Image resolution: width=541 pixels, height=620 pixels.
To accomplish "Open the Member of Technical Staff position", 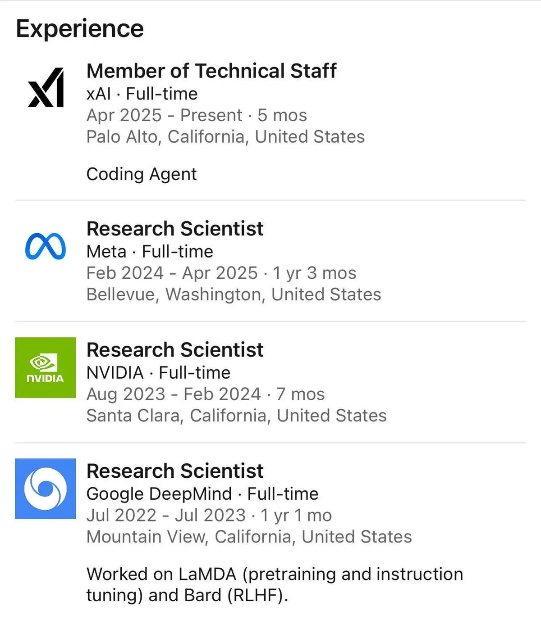I will pyautogui.click(x=211, y=71).
